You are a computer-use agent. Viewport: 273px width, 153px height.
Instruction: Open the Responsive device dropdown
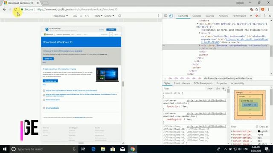(x=61, y=16)
